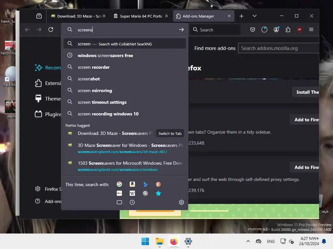Image resolution: width=333 pixels, height=249 pixels.
Task: Go forward one page
Action: (39, 30)
